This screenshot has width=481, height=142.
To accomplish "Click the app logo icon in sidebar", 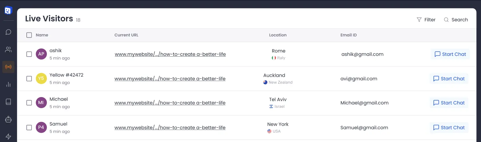I will click(8, 10).
